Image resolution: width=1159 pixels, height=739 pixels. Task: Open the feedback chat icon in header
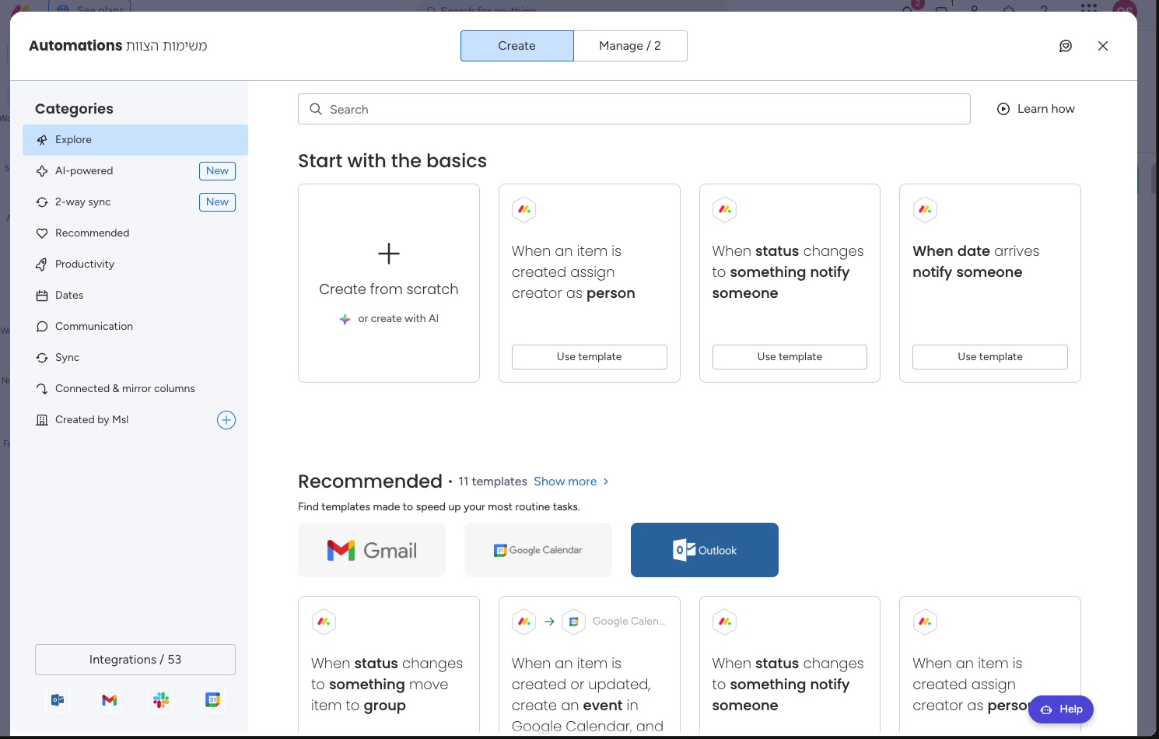click(x=1066, y=46)
